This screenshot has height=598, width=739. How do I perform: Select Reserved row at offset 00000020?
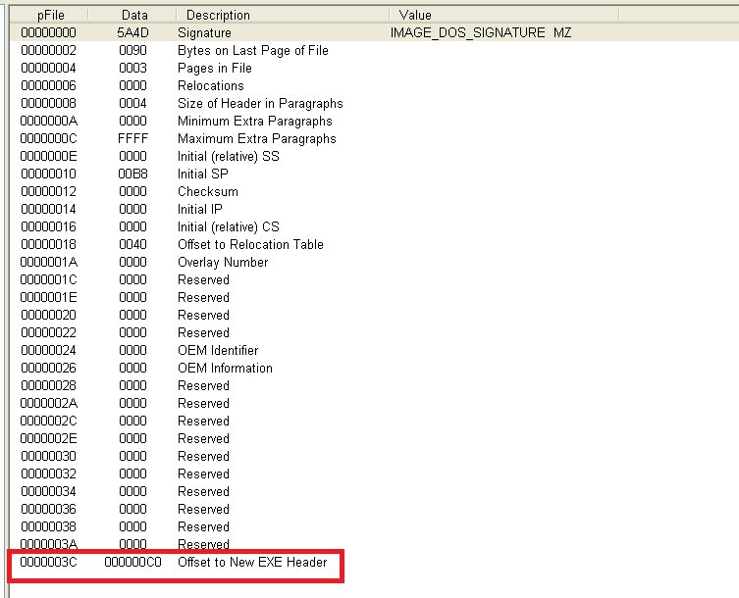(x=203, y=315)
